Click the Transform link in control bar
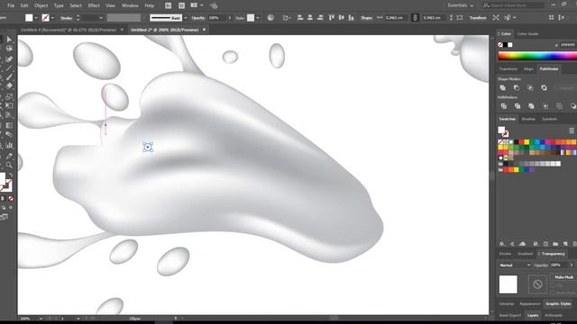Screen dimensions: 577x324 coord(478,18)
